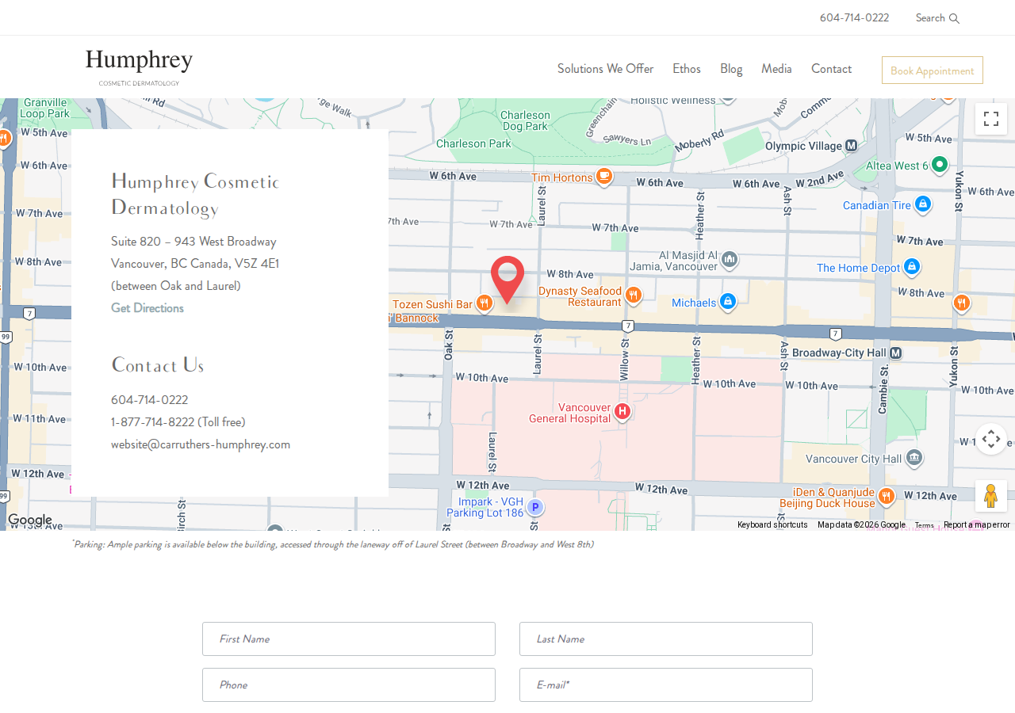Click restaurant icon near W 8th Ave east
Image resolution: width=1015 pixels, height=713 pixels.
(x=962, y=302)
